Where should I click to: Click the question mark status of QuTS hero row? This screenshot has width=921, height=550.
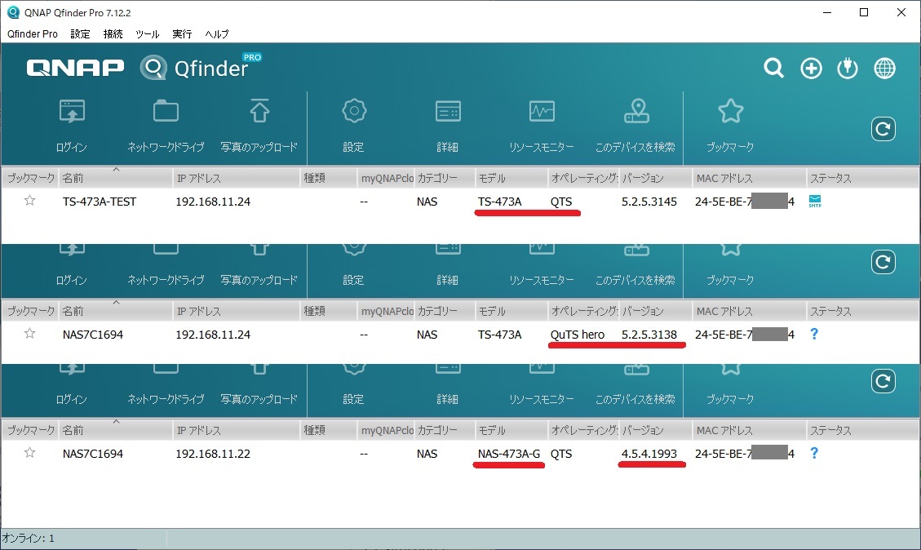pyautogui.click(x=814, y=334)
